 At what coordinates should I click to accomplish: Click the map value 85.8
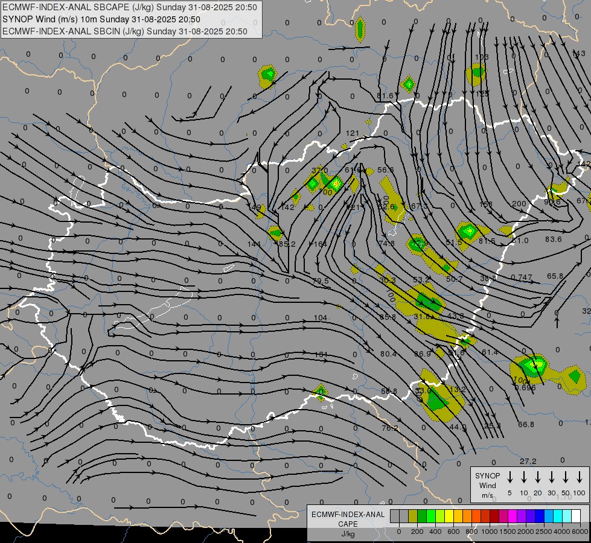coord(388,317)
